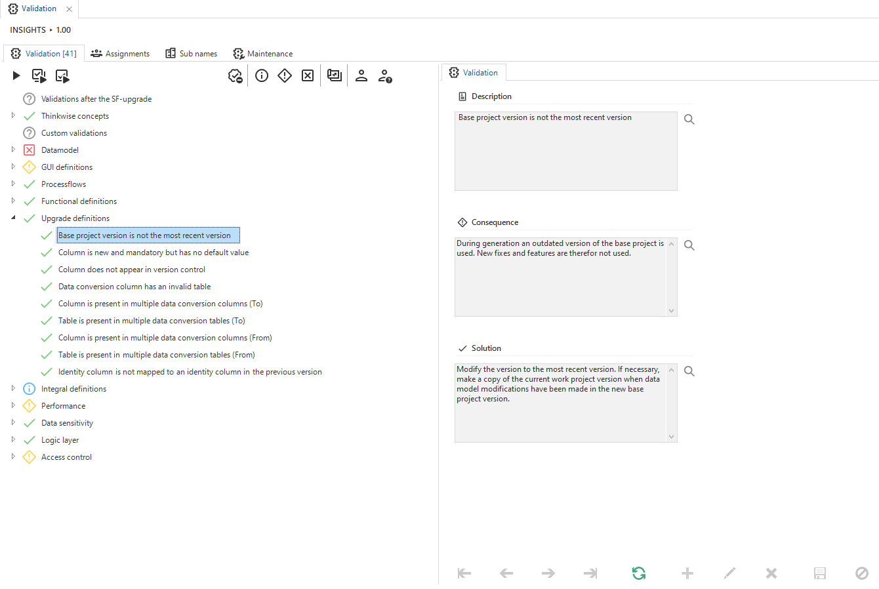Expand the Performance validation group
879x589 pixels.
(x=13, y=405)
